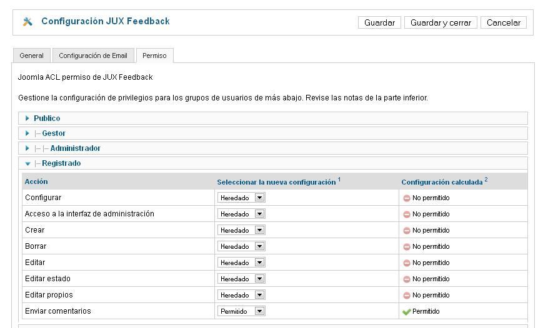Switch to Configuración de Email tab
Image resolution: width=538 pixels, height=328 pixels.
coord(93,55)
